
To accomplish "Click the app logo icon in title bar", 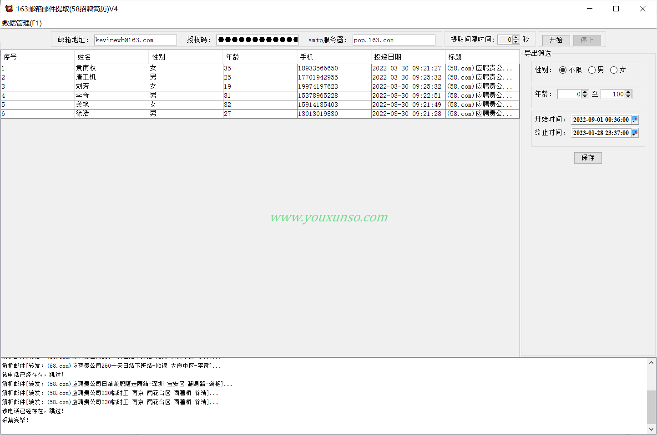I will (x=9, y=9).
